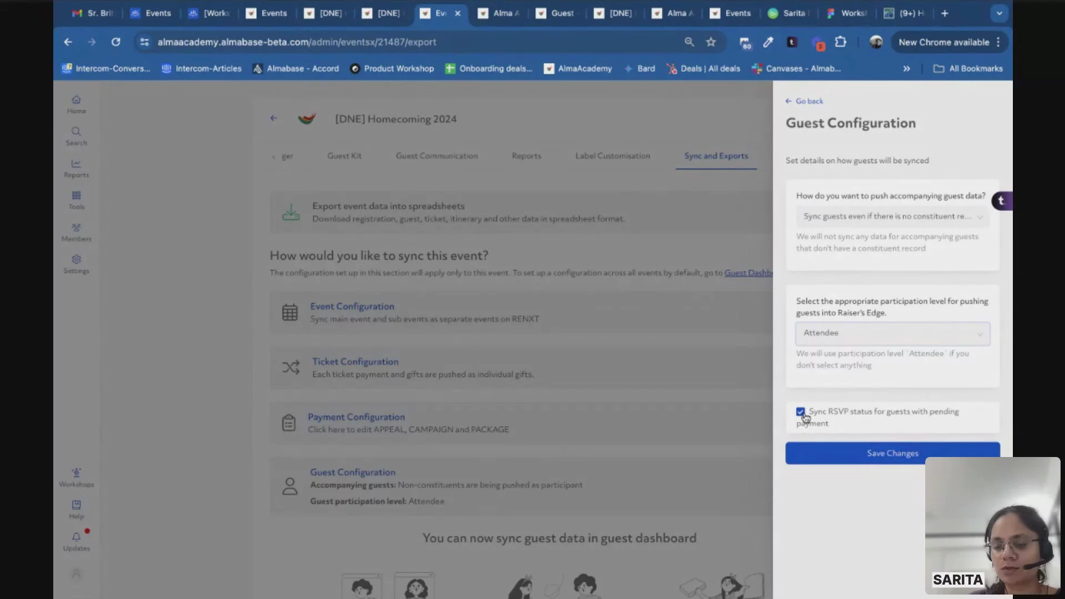Open Reports in the left sidebar
Image resolution: width=1065 pixels, height=599 pixels.
click(x=76, y=168)
